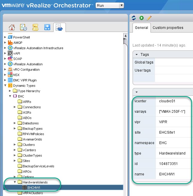
Task: Expand the PowerShell plugin node
Action: pyautogui.click(x=5, y=37)
